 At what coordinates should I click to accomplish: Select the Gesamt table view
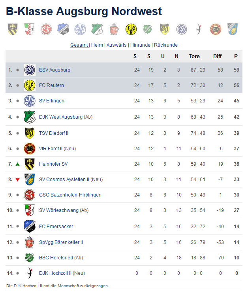coord(79,45)
